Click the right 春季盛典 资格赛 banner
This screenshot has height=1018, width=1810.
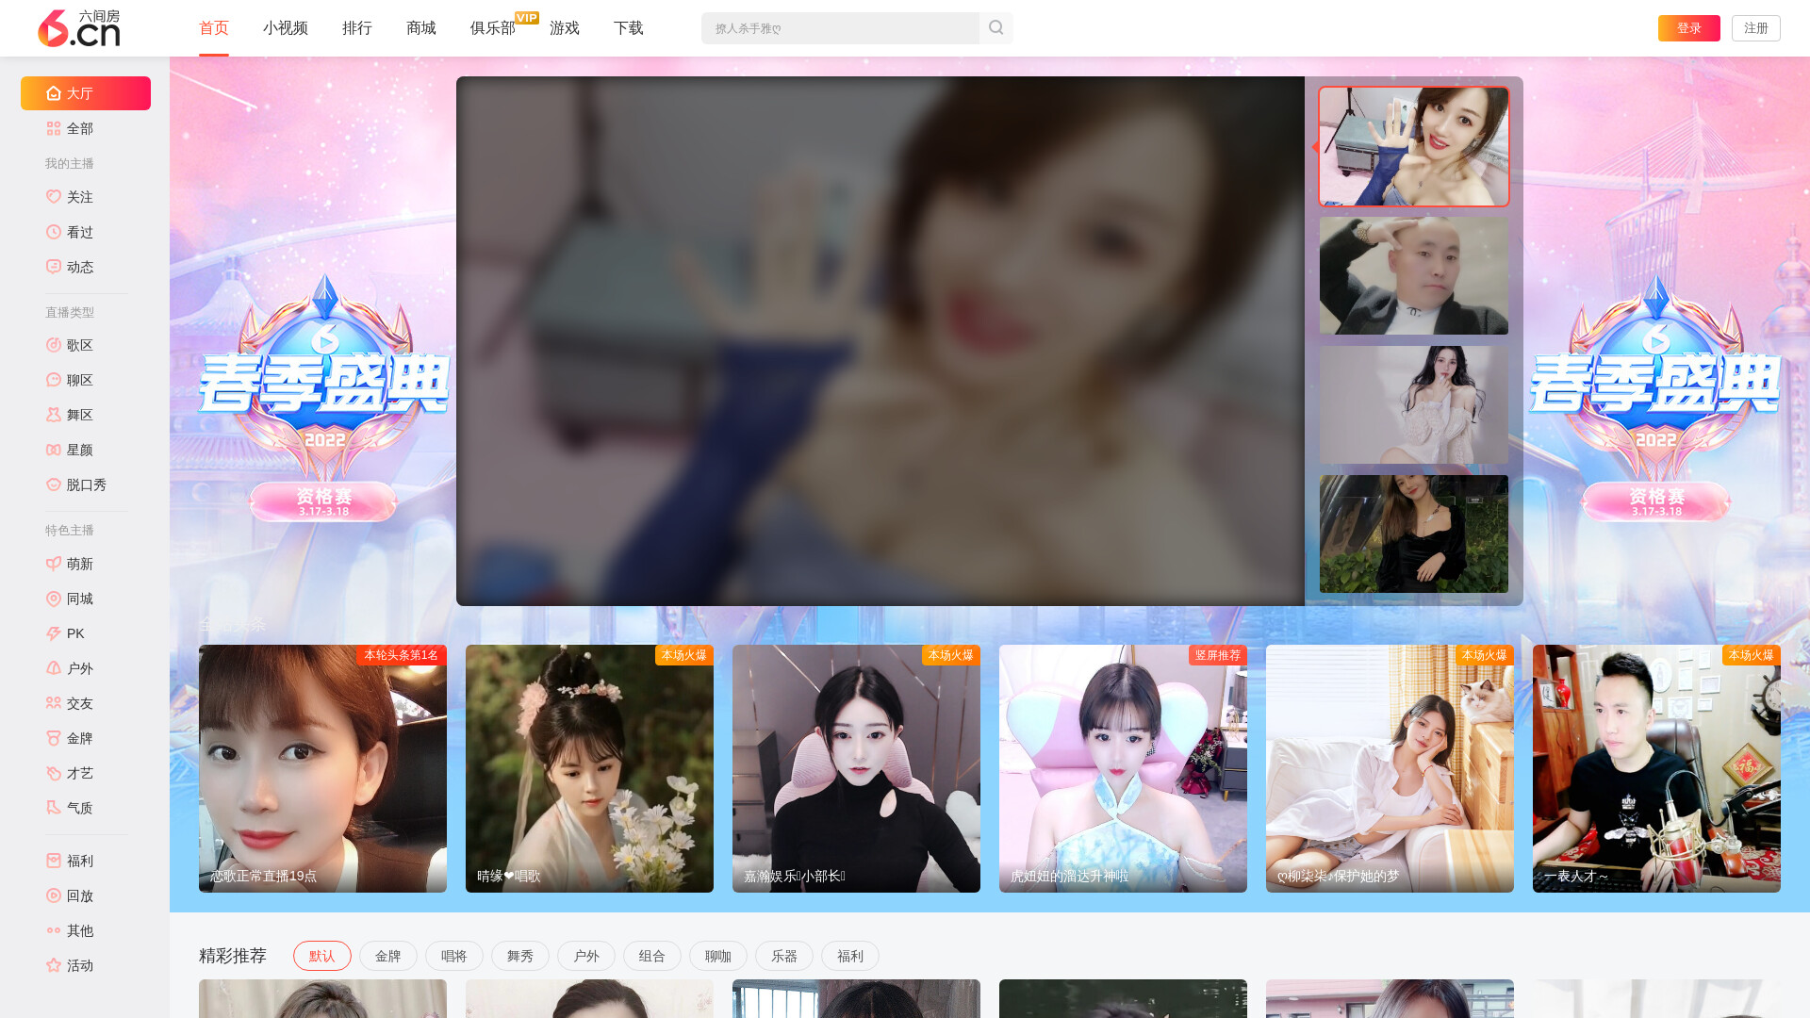[x=1656, y=398]
